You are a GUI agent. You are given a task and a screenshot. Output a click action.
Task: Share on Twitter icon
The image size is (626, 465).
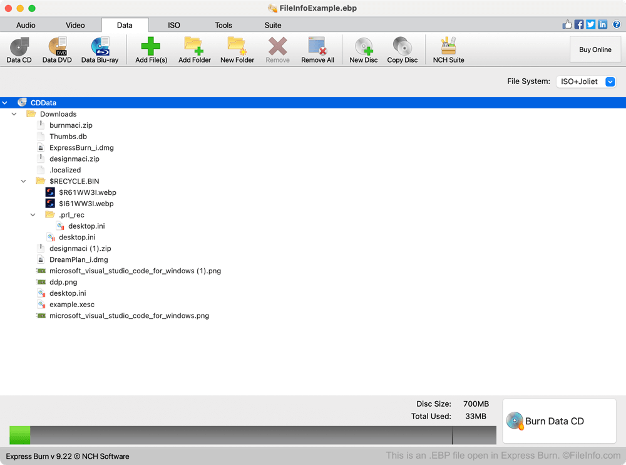(591, 25)
